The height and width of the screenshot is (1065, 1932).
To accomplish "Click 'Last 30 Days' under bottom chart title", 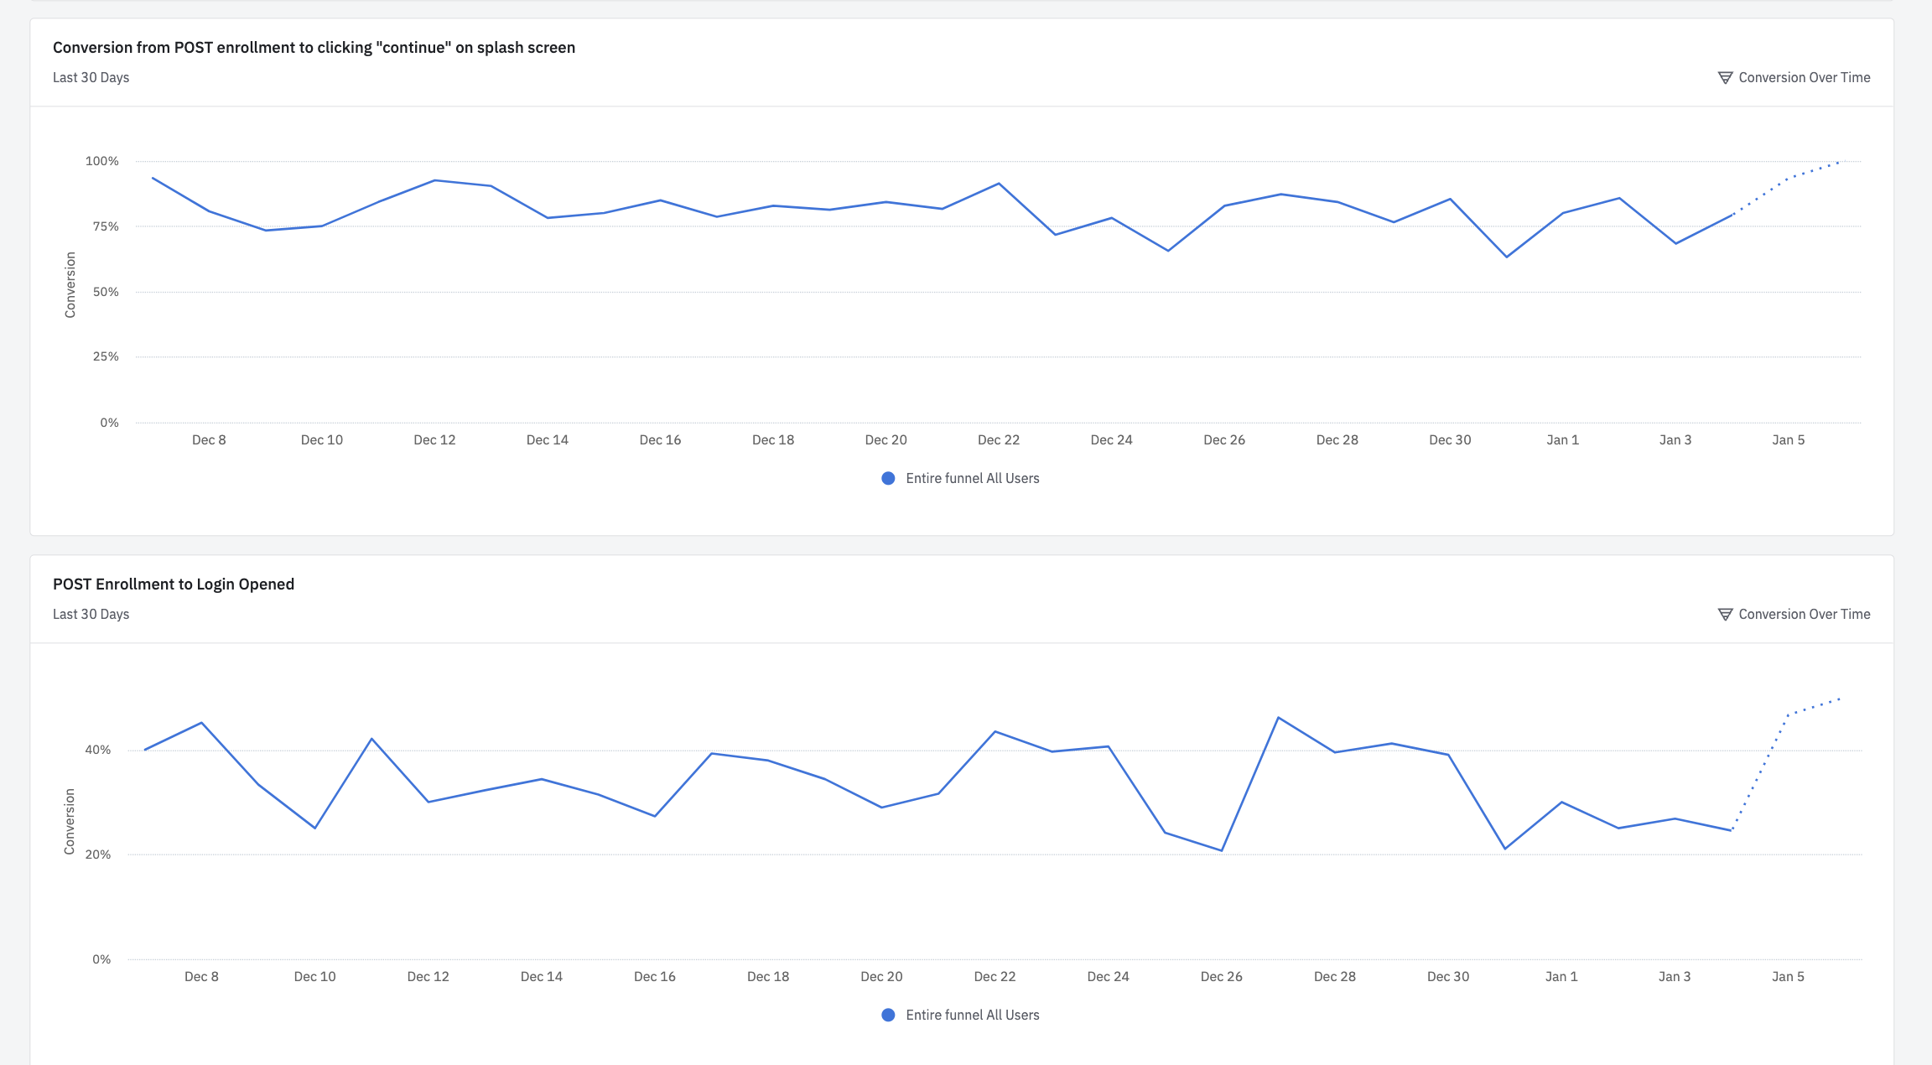I will [91, 615].
